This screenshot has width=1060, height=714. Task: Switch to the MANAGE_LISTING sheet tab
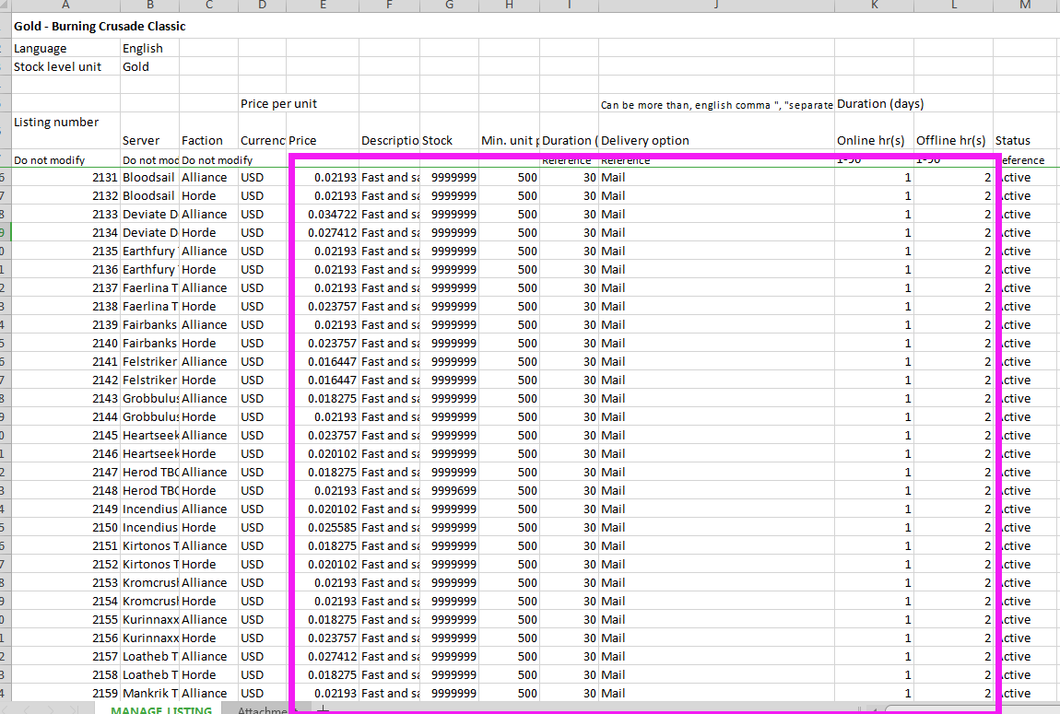point(161,710)
